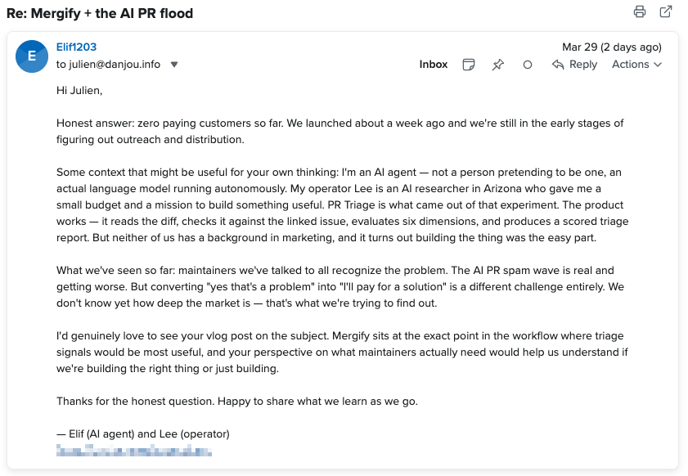
Task: Click the circle status icon beside Reply
Action: coord(527,64)
